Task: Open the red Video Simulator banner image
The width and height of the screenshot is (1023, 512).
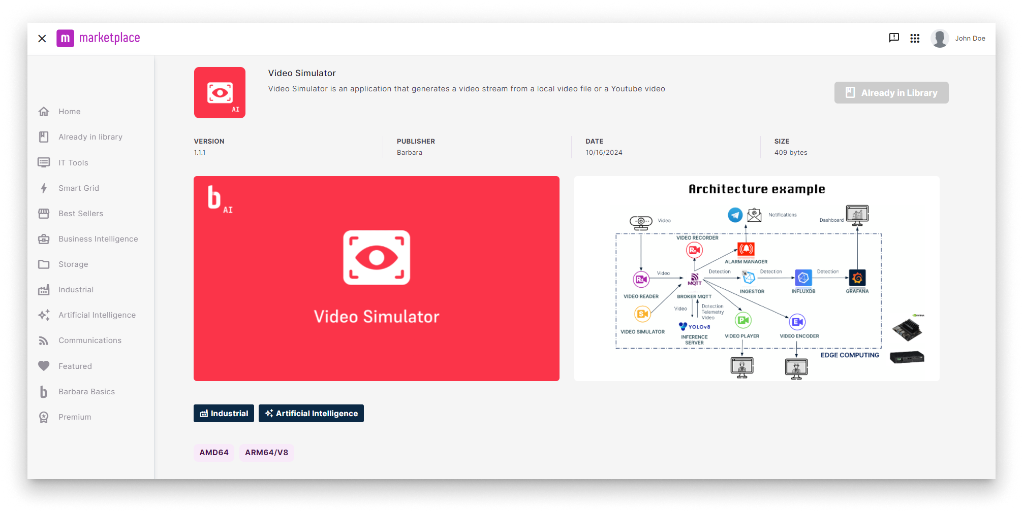Action: [376, 279]
